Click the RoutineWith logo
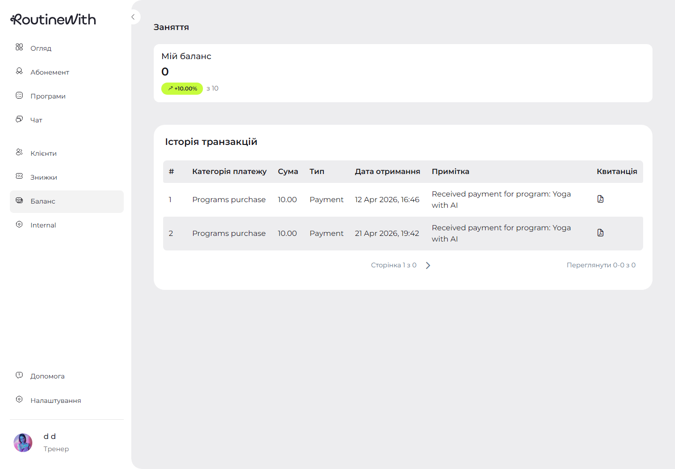 53,19
